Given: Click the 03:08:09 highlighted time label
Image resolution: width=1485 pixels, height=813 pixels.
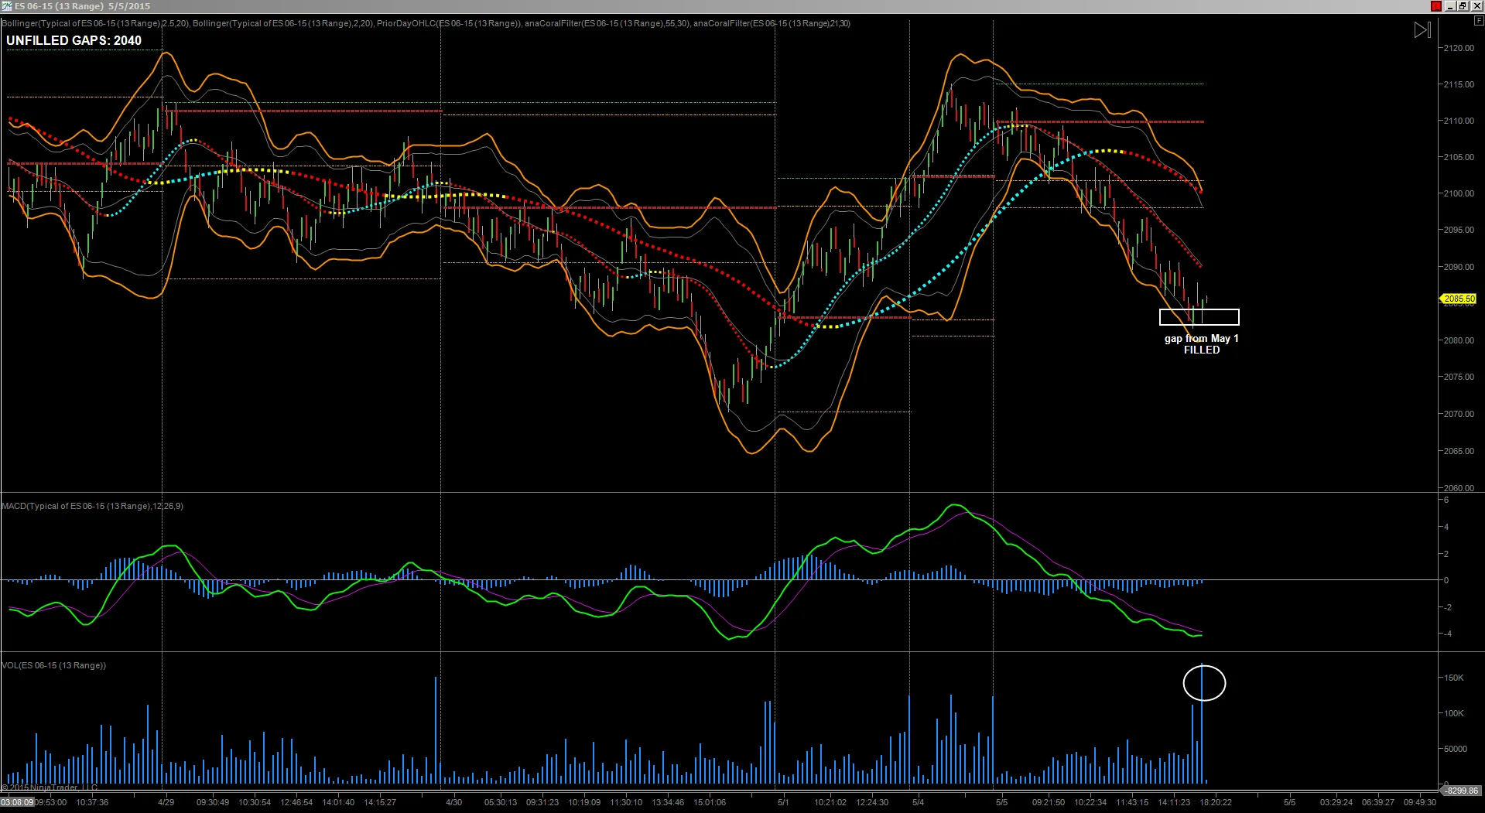Looking at the screenshot, I should pyautogui.click(x=17, y=803).
